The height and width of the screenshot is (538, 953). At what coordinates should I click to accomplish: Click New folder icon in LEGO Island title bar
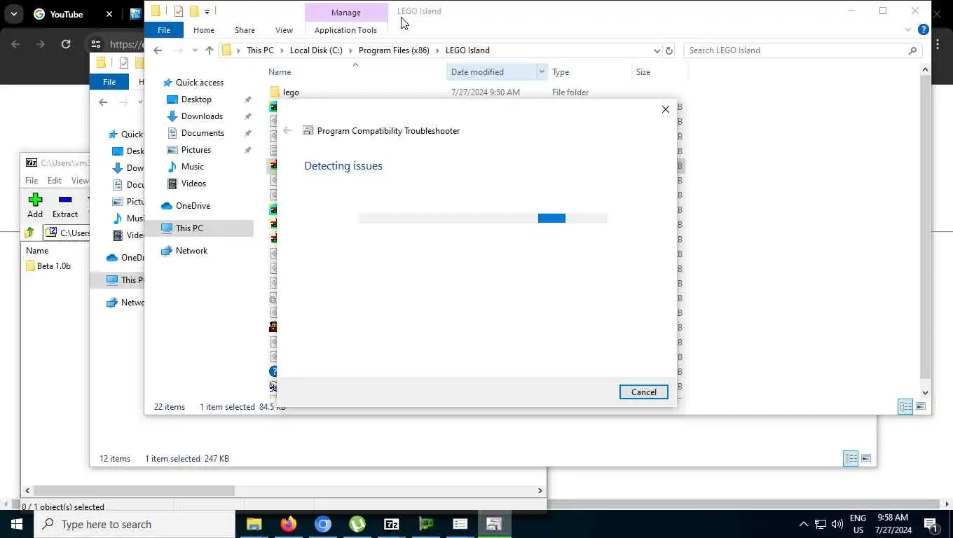point(194,11)
